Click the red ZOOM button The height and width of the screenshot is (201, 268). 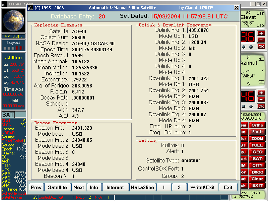257,139
